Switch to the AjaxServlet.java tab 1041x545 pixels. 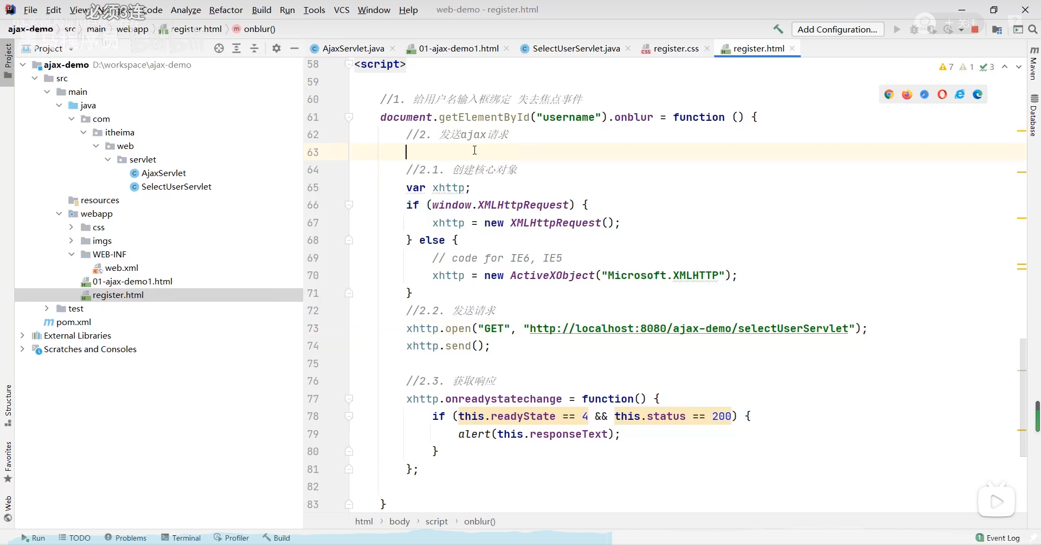(352, 48)
